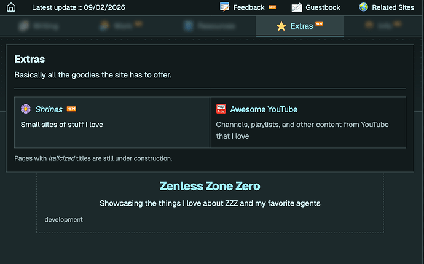Click the Related Sites globe icon
This screenshot has height=264, width=424.
364,7
